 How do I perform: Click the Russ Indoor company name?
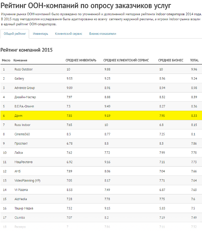click(22, 125)
